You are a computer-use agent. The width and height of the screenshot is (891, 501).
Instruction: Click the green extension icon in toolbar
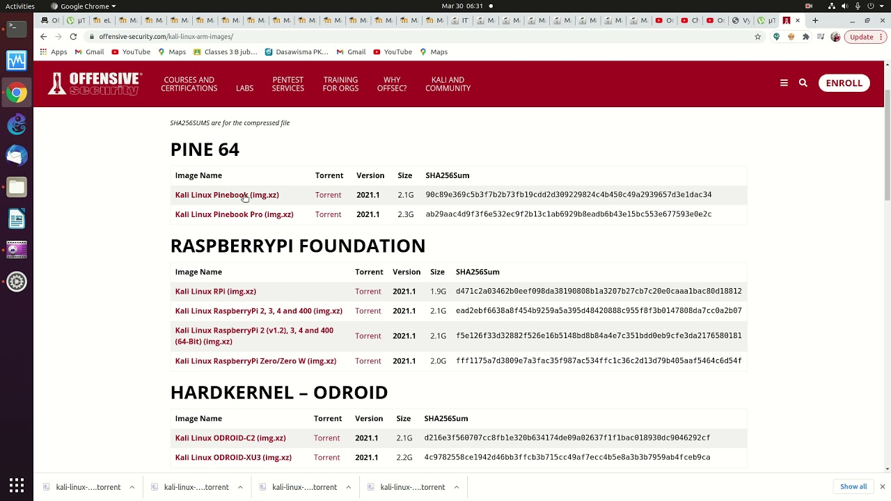click(x=776, y=37)
